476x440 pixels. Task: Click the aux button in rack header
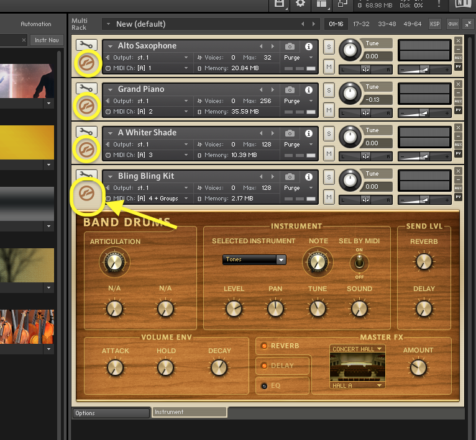point(453,24)
